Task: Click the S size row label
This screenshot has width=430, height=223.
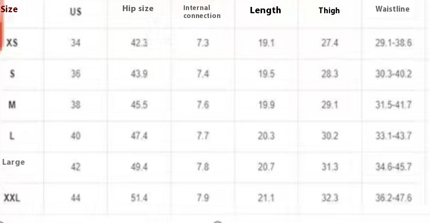Action: (12, 74)
